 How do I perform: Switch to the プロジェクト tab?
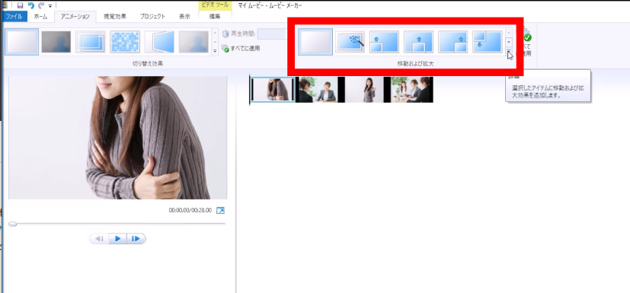[x=152, y=17]
